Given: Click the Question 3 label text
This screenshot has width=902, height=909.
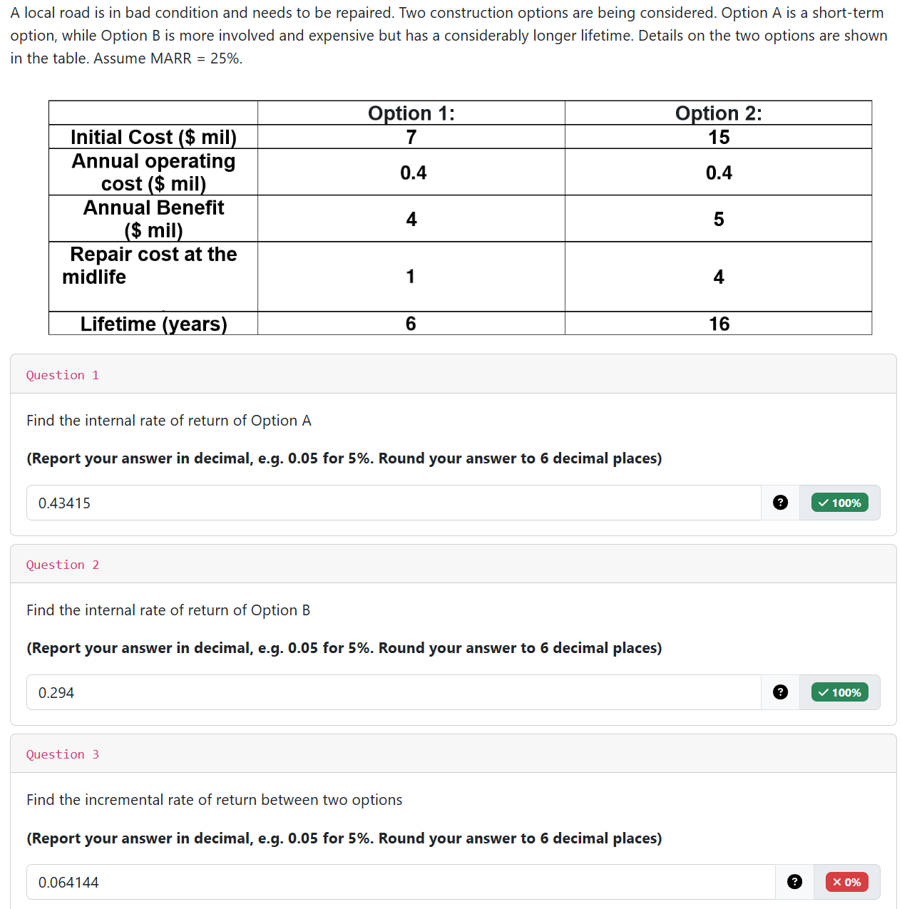Looking at the screenshot, I should 63,754.
